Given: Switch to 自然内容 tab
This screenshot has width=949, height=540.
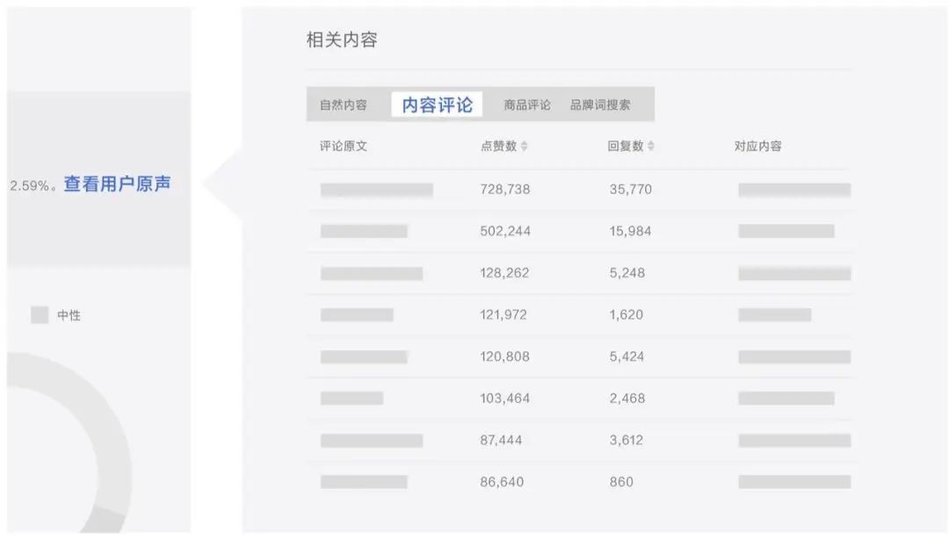Looking at the screenshot, I should (x=344, y=104).
